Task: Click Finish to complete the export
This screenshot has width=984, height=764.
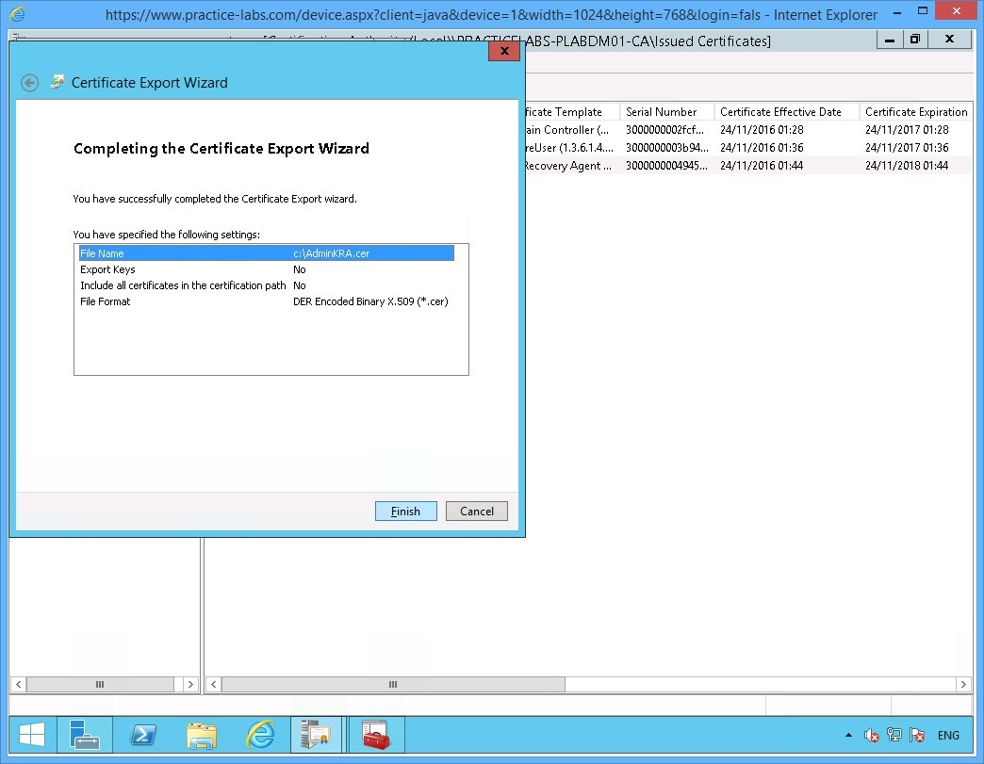Action: tap(405, 512)
